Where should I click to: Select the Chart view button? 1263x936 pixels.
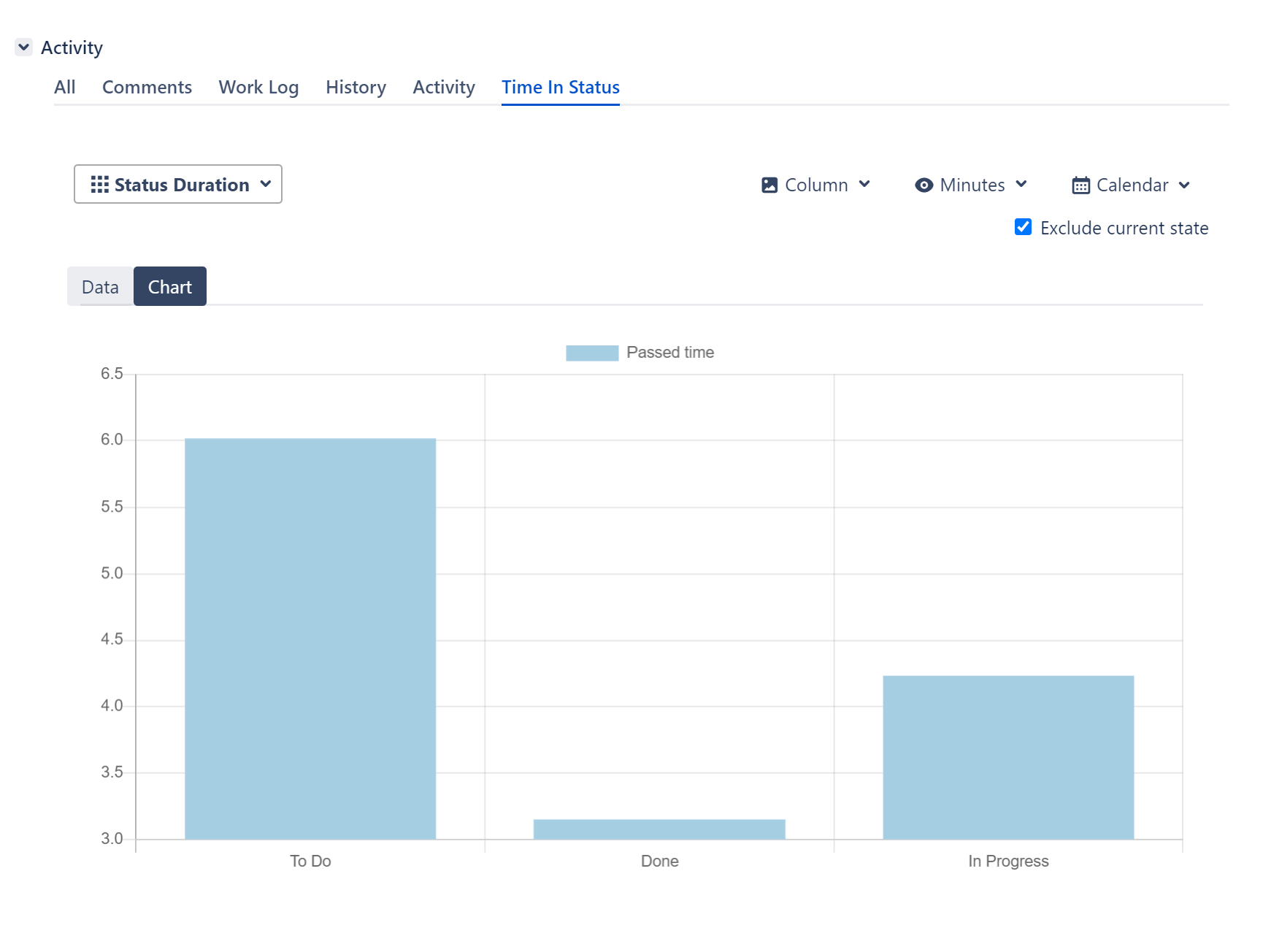click(170, 287)
